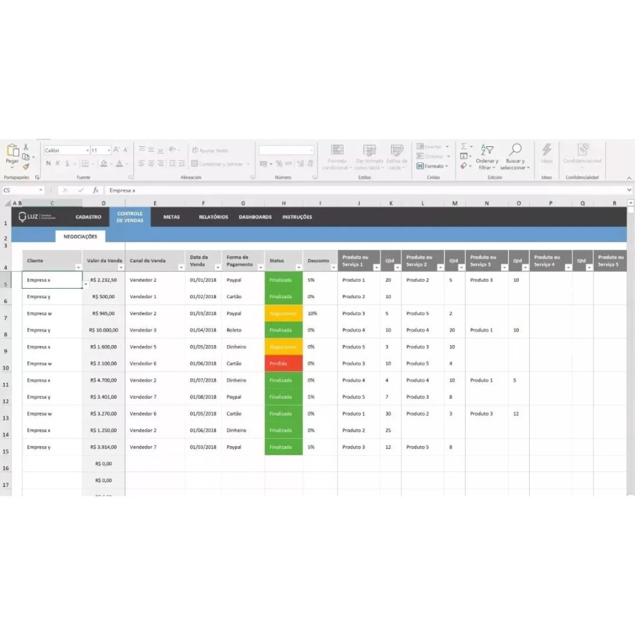Click the Formato button in Celdas

432,166
